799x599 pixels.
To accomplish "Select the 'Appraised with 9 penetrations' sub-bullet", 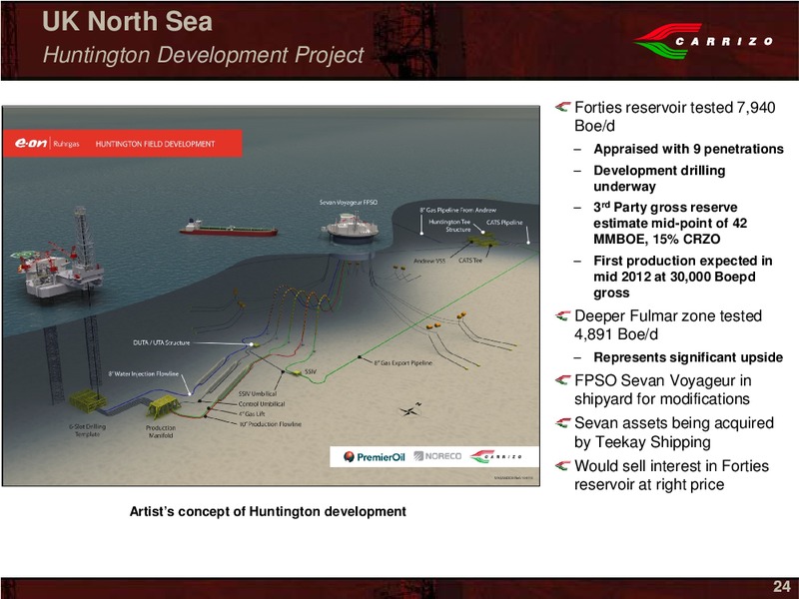I will click(x=688, y=149).
